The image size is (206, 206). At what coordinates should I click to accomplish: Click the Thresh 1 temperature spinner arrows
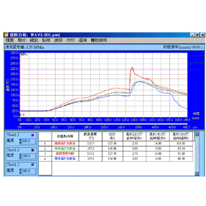[x=20, y=141]
